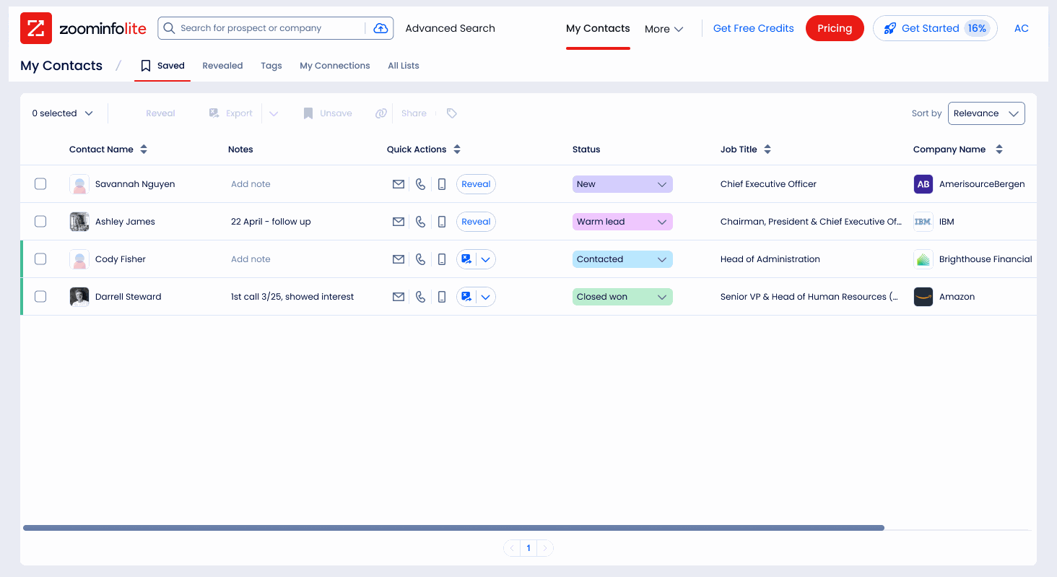Click phone icon for Ashley James
1057x577 pixels.
tap(420, 222)
